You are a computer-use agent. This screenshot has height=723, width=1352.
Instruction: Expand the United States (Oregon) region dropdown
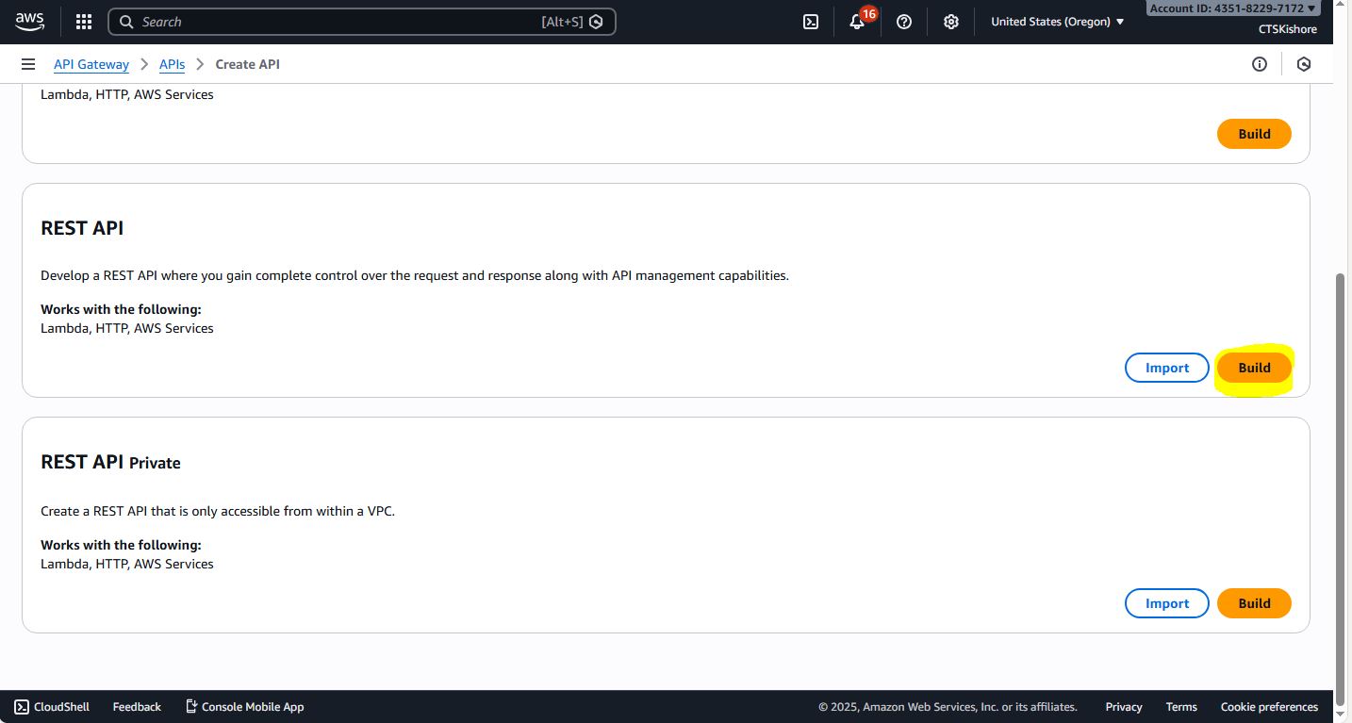tap(1057, 22)
